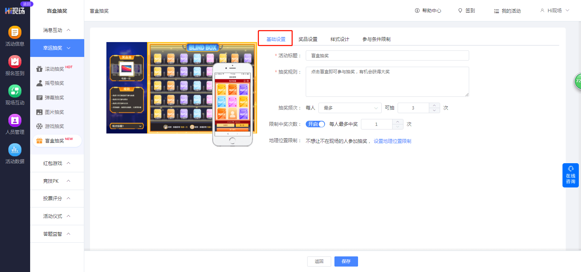Open the 设置地理位置限制 link
This screenshot has width=581, height=272.
coord(393,141)
